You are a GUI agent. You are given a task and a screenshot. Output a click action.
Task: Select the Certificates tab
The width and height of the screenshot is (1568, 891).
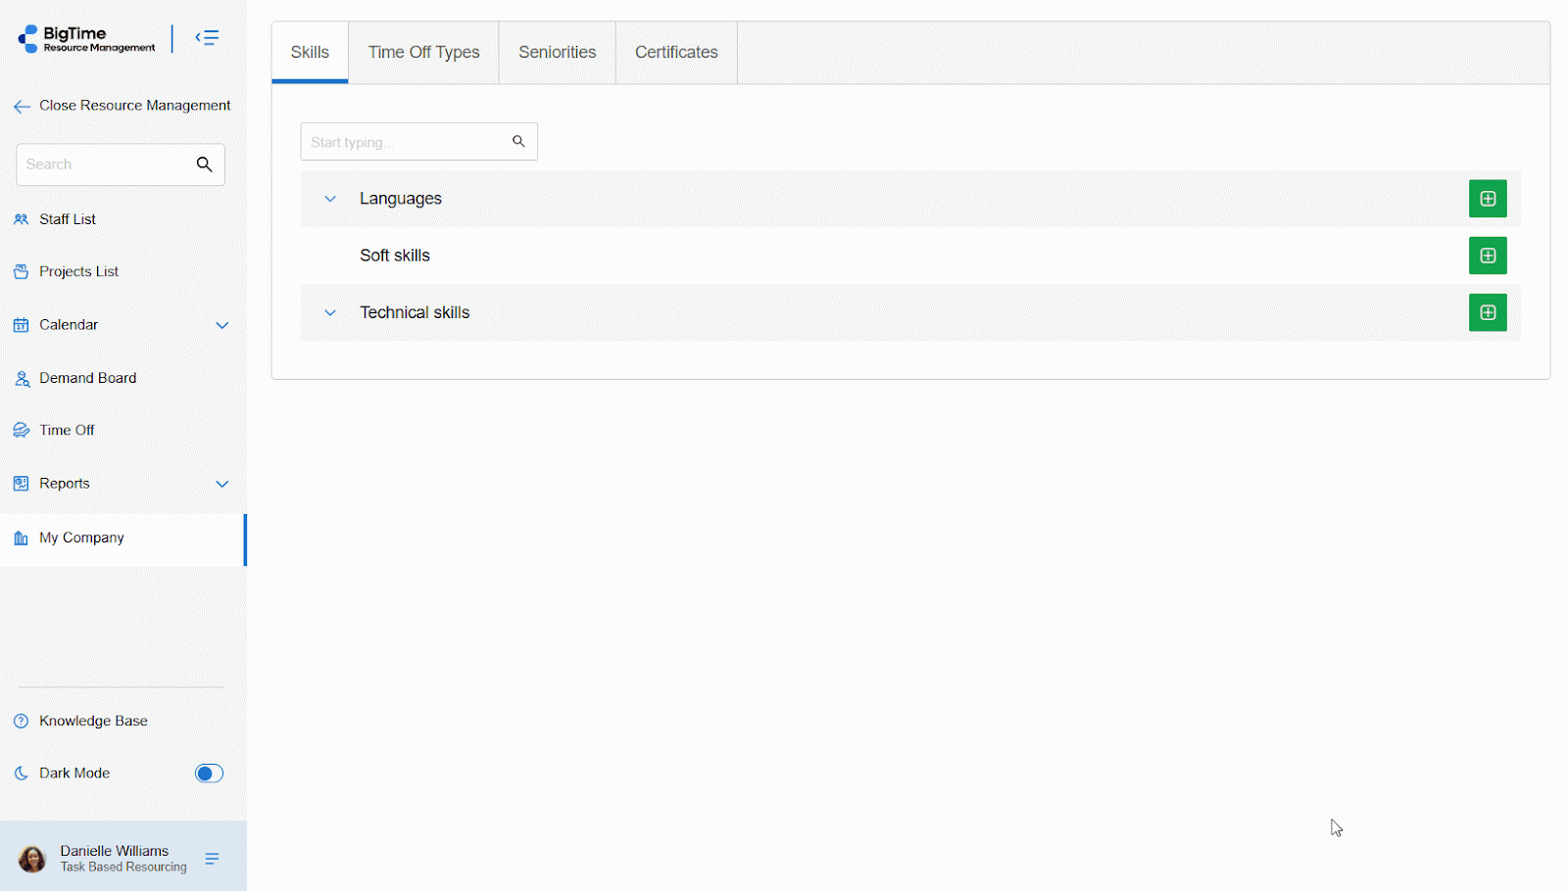(676, 53)
